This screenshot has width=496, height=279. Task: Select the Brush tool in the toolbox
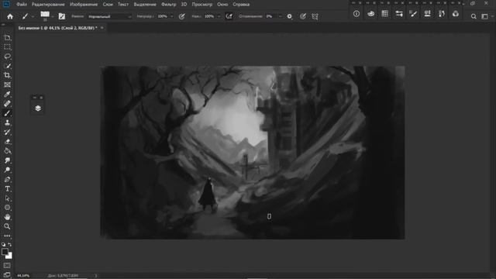[7, 113]
